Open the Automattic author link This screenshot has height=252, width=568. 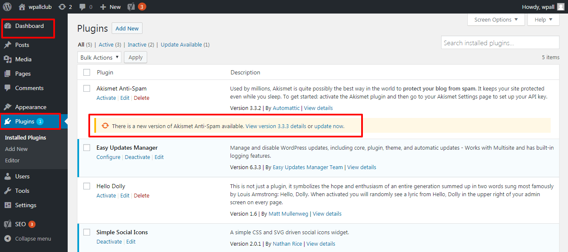286,108
